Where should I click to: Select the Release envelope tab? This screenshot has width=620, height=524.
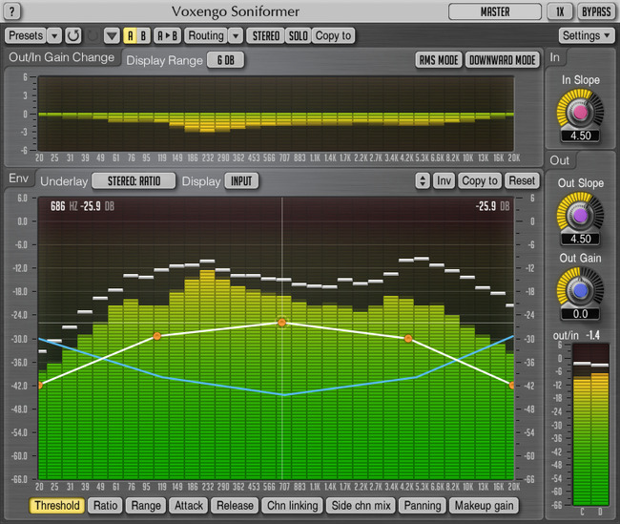[x=235, y=506]
